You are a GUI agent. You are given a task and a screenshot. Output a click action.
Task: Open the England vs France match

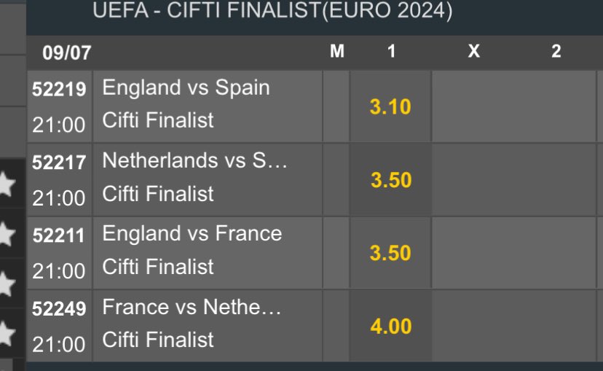192,234
